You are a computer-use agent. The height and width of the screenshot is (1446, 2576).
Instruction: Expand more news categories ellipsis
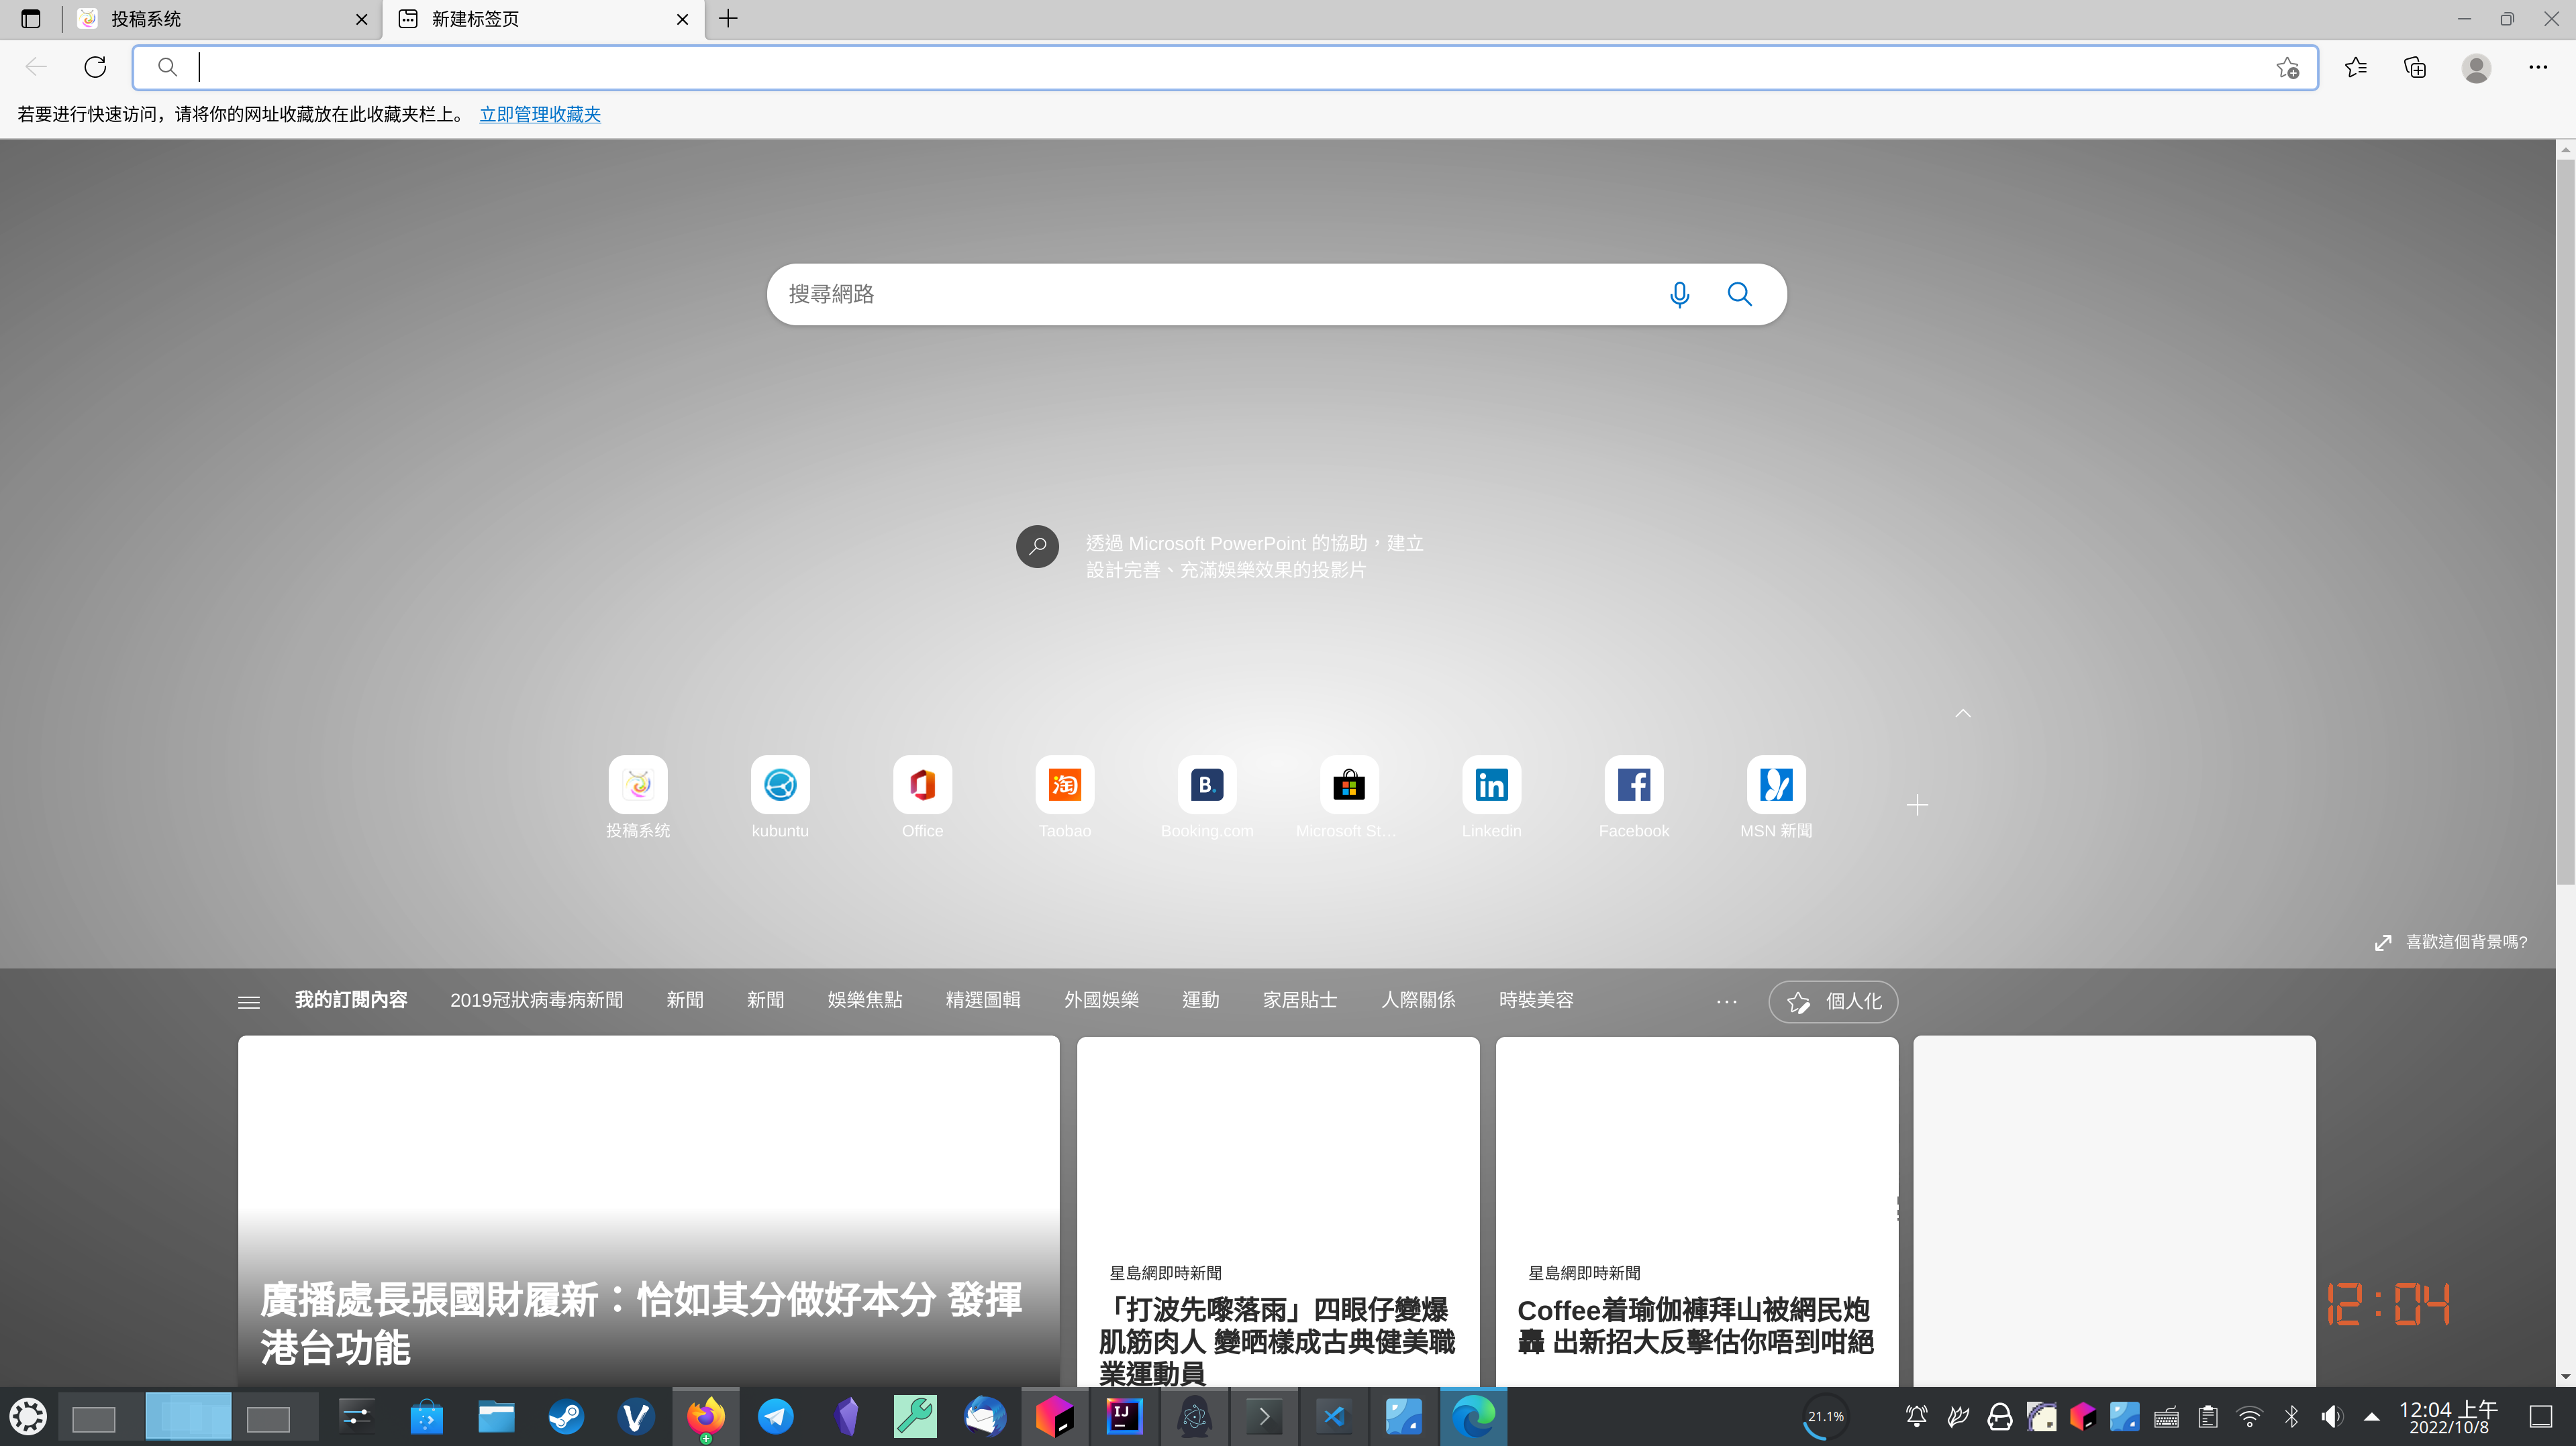point(1726,1001)
